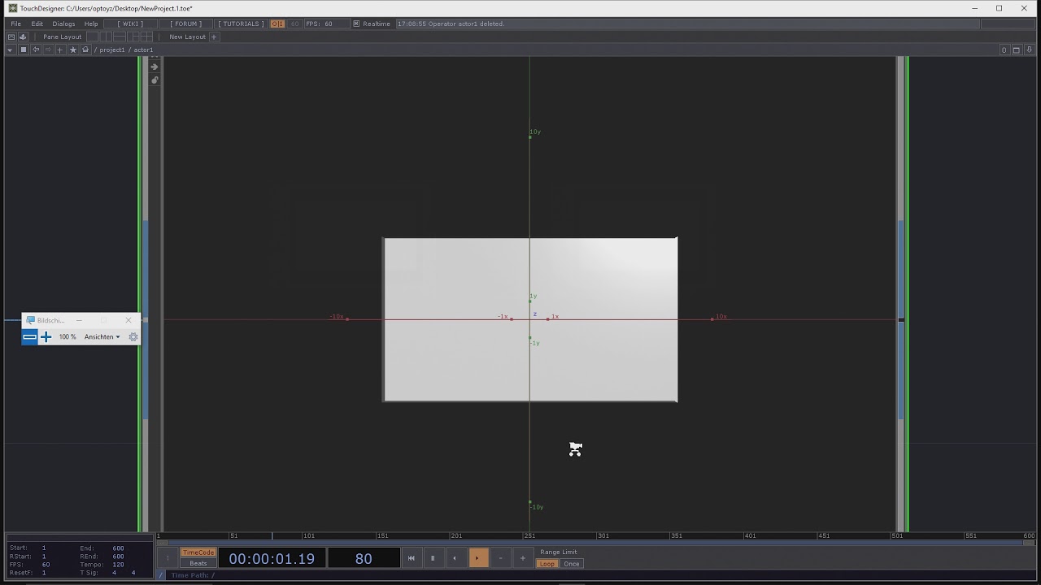Click the End value 600
The height and width of the screenshot is (585, 1041).
118,548
